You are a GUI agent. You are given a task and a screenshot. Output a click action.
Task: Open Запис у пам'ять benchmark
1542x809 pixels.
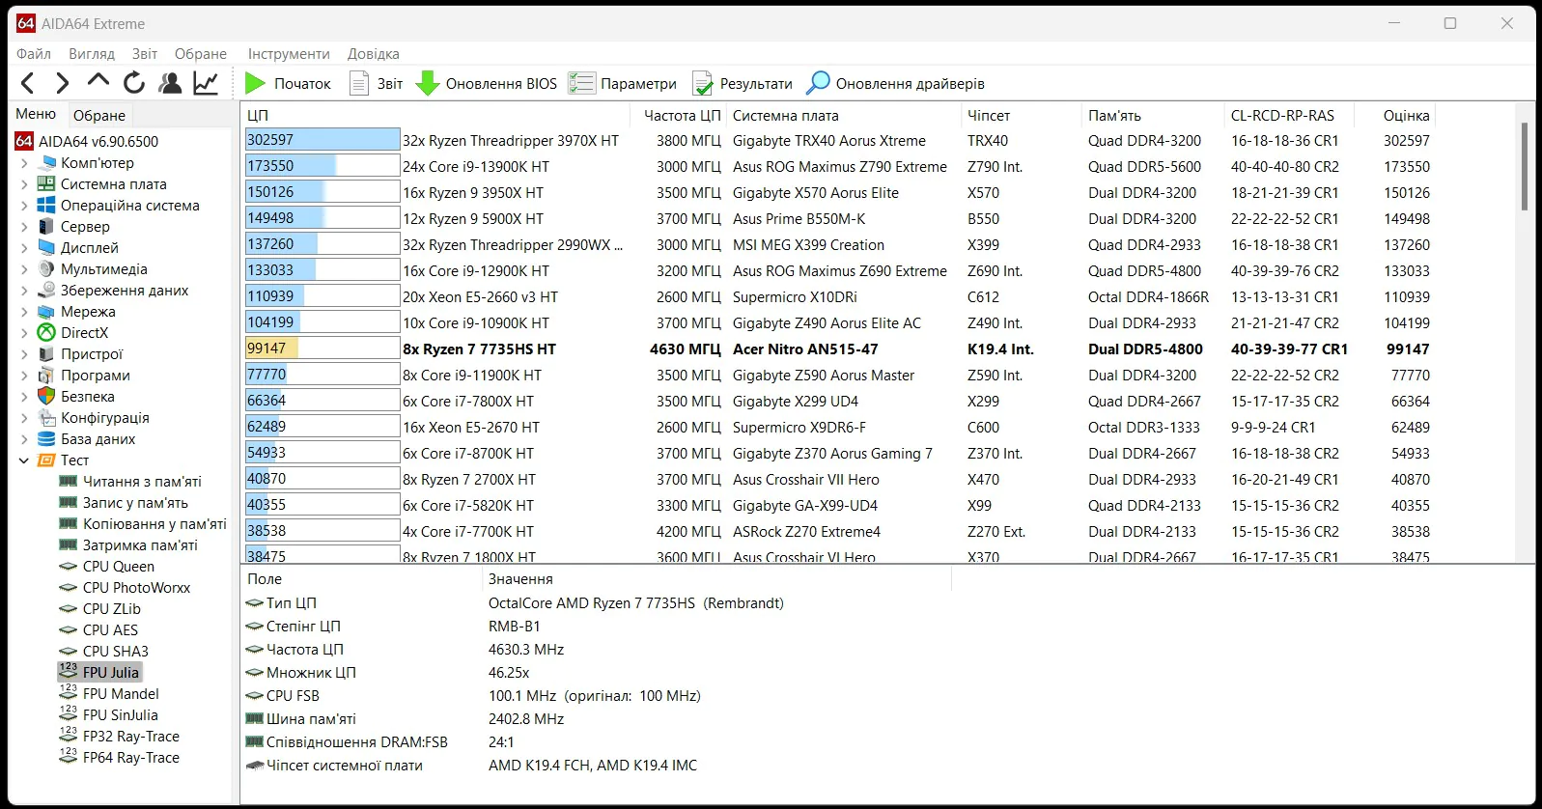point(135,503)
